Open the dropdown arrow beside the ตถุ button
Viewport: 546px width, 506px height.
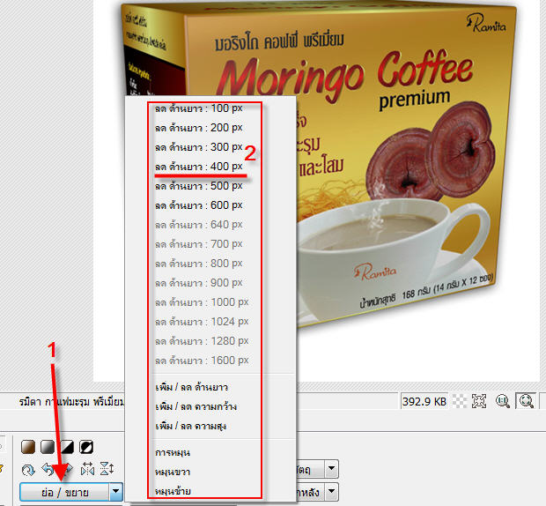(332, 469)
